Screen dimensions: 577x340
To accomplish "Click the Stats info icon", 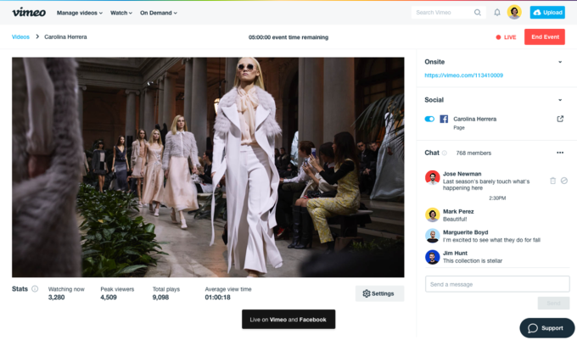I will click(x=35, y=289).
